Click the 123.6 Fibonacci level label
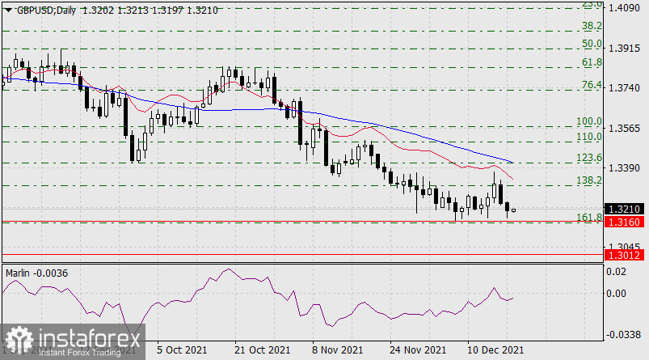This screenshot has width=649, height=360. (x=592, y=157)
